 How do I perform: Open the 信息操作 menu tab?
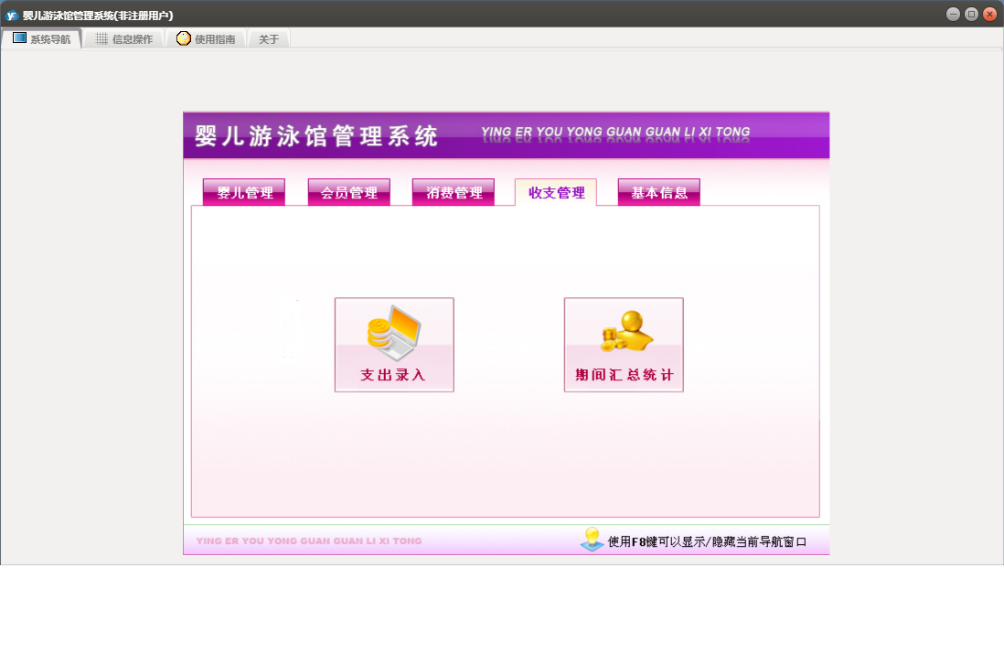pos(124,38)
